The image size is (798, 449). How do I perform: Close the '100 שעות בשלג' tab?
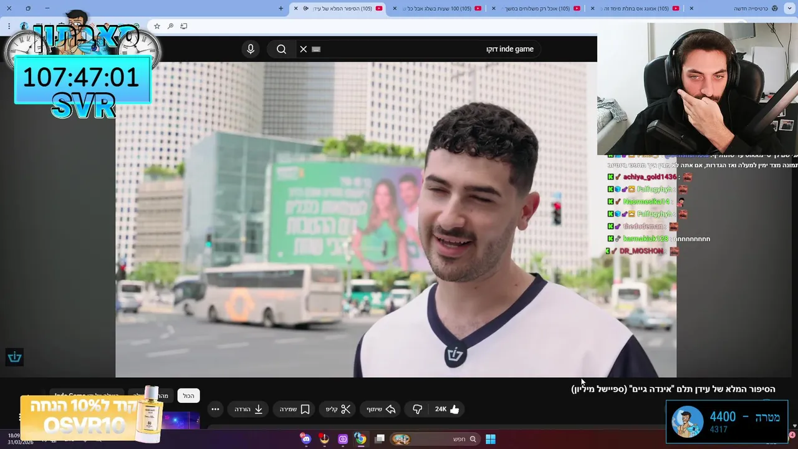pos(395,8)
